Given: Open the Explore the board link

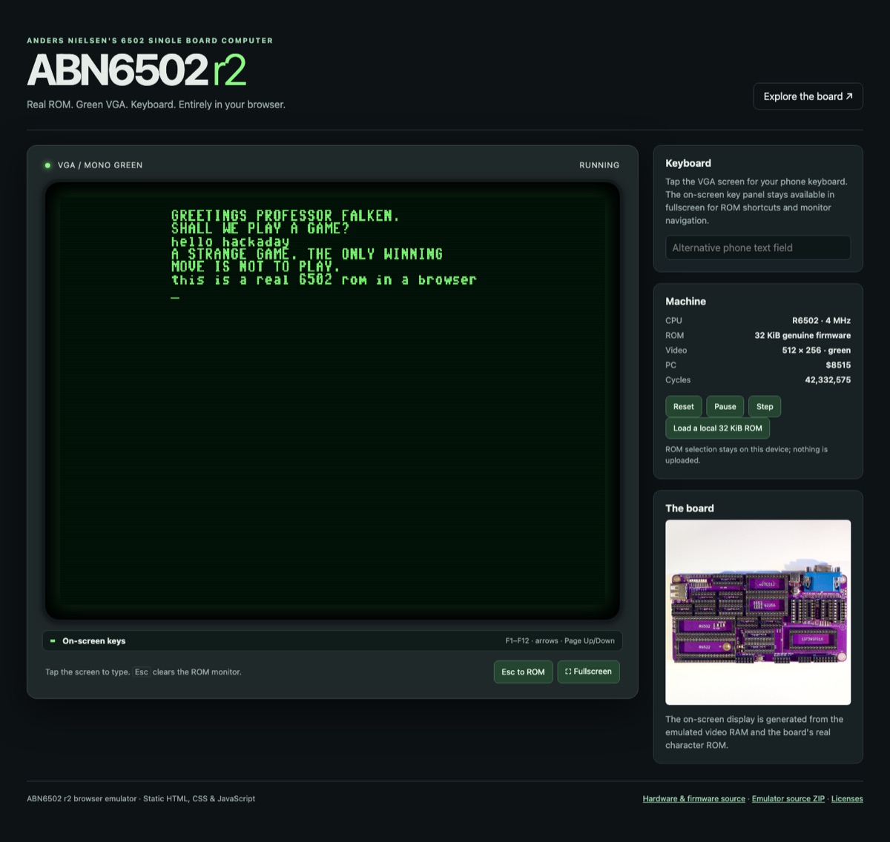Looking at the screenshot, I should pos(808,96).
